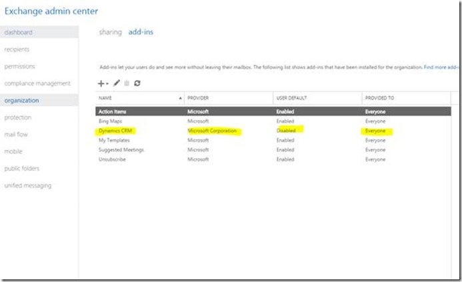Screen dimensions: 462x282
Task: Click the trash delete icon
Action: 126,83
